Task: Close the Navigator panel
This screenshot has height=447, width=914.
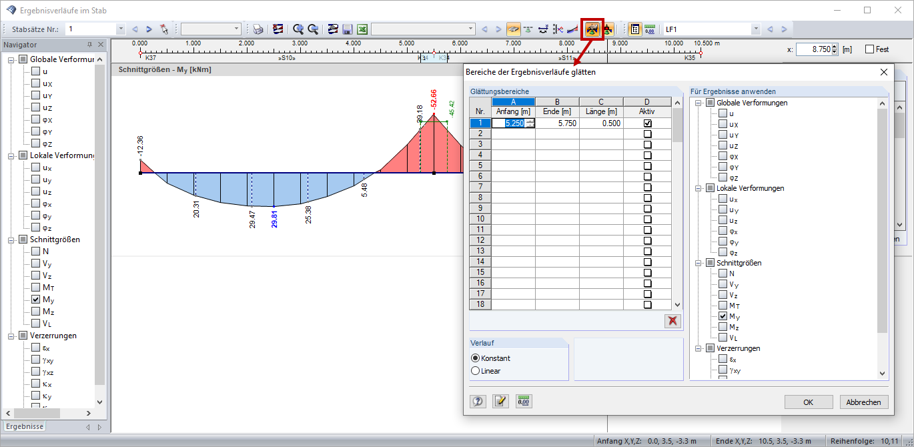Action: click(101, 45)
